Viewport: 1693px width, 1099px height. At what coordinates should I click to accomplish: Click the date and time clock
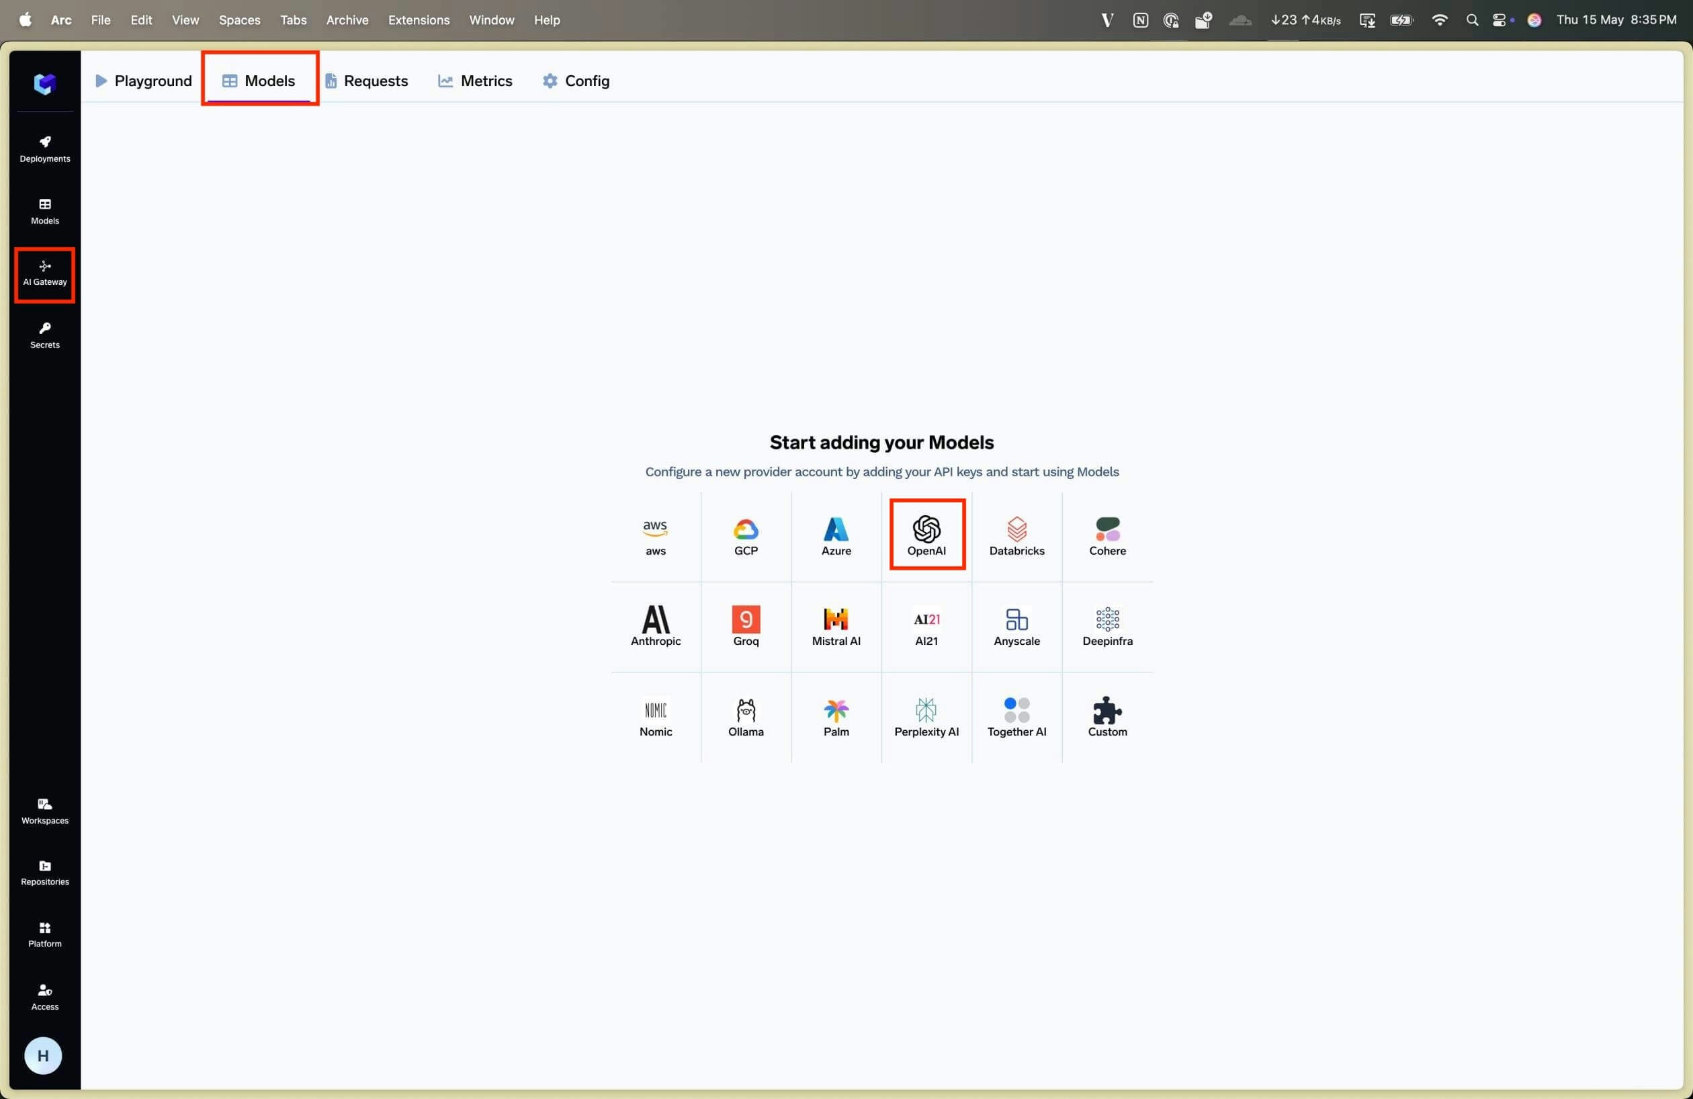[1616, 20]
